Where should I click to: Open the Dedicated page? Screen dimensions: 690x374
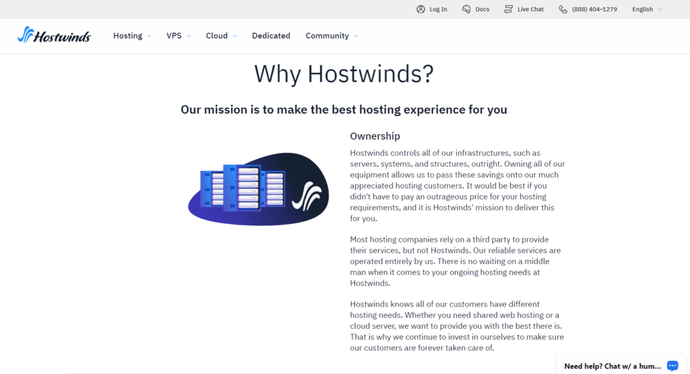point(271,36)
